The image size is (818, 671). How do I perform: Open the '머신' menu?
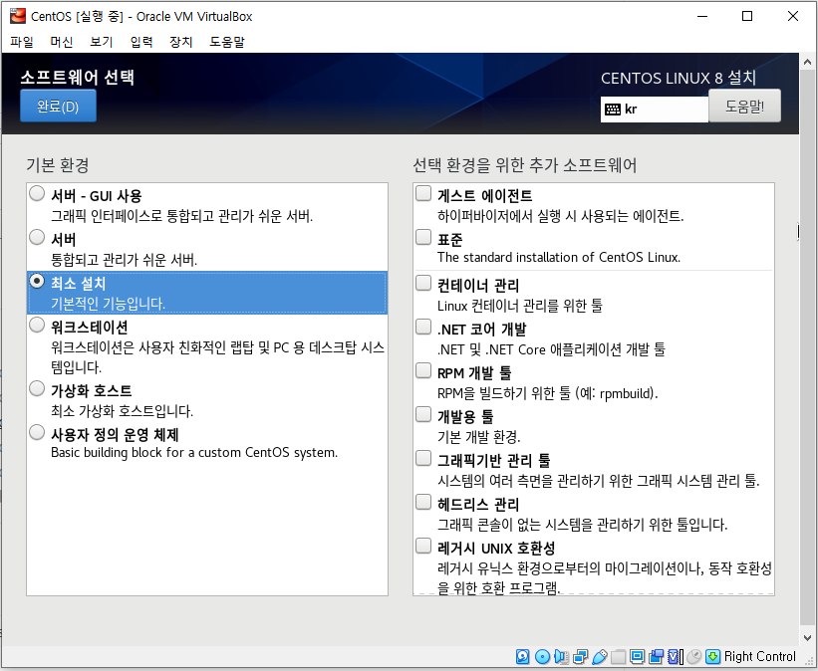(62, 42)
